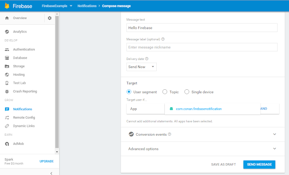Open Test Lab in the sidebar
289x175 pixels.
point(19,83)
